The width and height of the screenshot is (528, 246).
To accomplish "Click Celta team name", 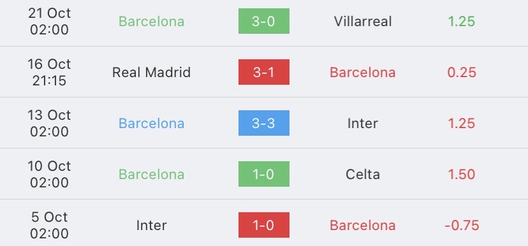I will (363, 175).
